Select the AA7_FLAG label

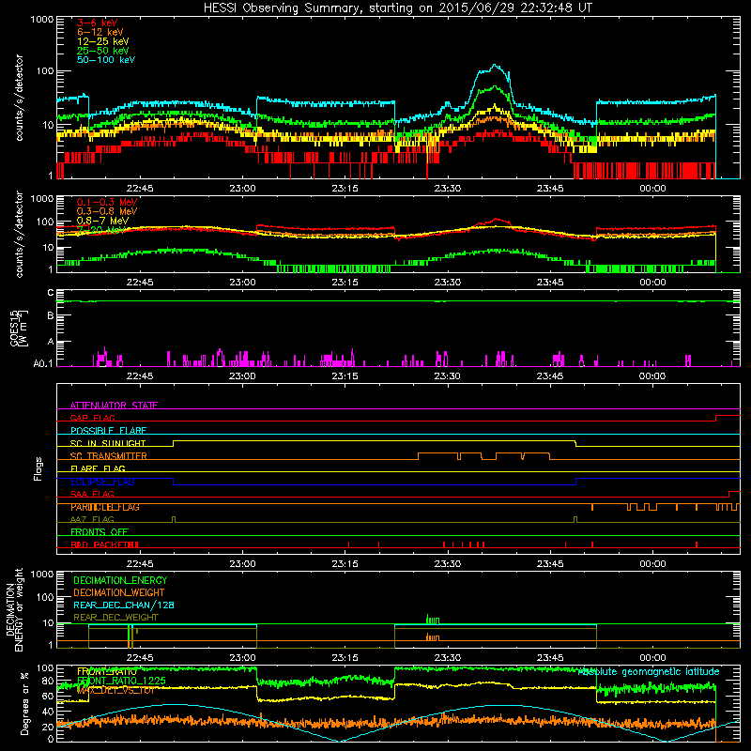pyautogui.click(x=92, y=519)
